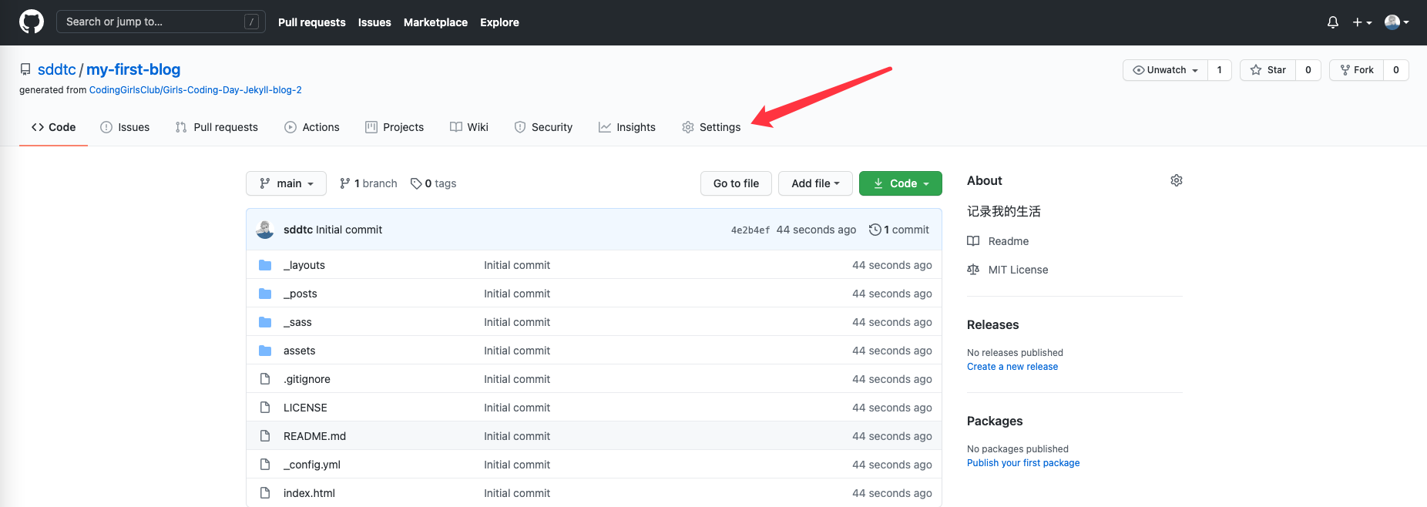The image size is (1427, 507).
Task: Click the Go to file button
Action: (x=736, y=183)
